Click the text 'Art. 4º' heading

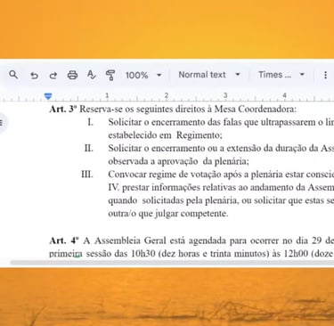click(x=65, y=240)
